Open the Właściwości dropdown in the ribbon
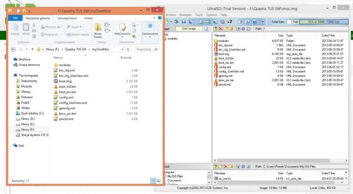This screenshot has height=194, width=353. pyautogui.click(x=122, y=37)
